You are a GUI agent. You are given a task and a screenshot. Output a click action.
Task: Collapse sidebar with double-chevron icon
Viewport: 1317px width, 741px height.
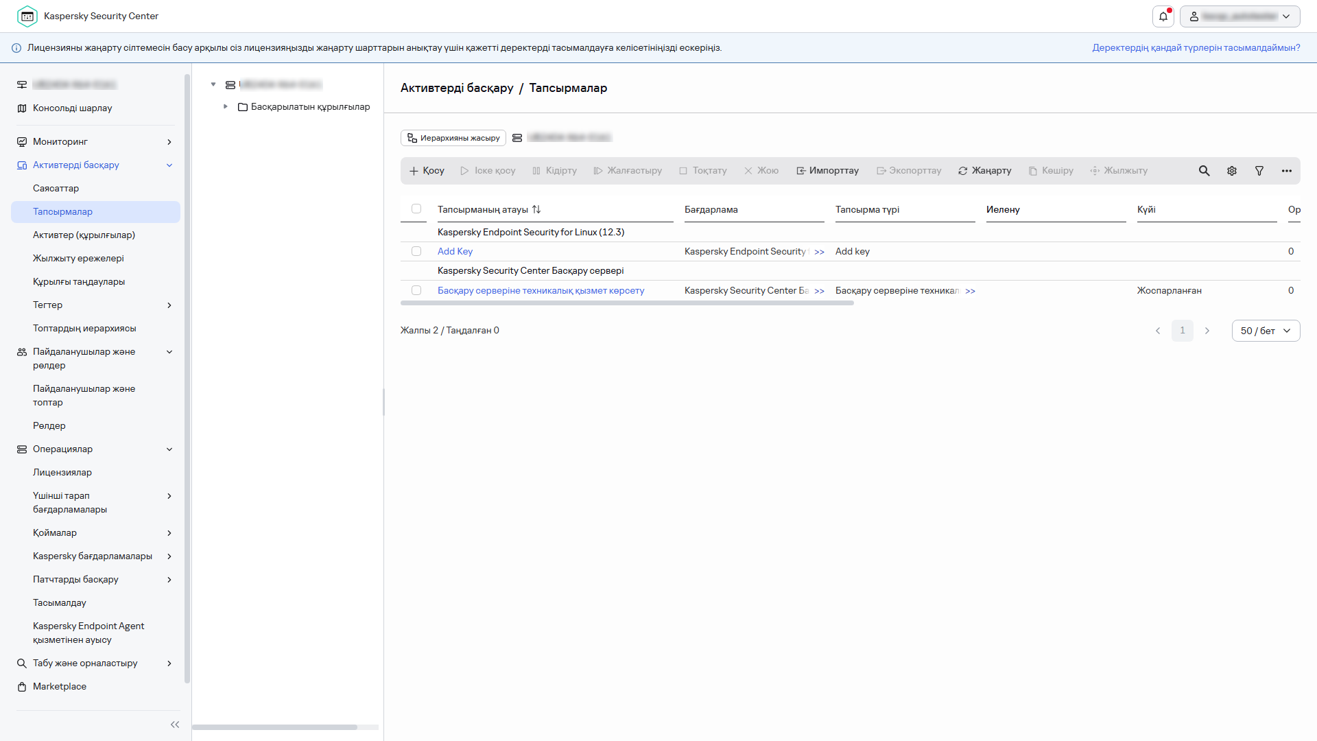[175, 725]
